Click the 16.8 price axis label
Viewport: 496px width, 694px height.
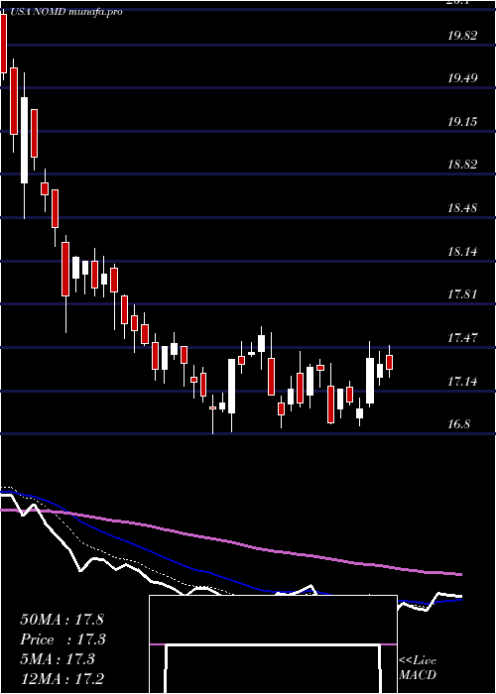point(458,424)
